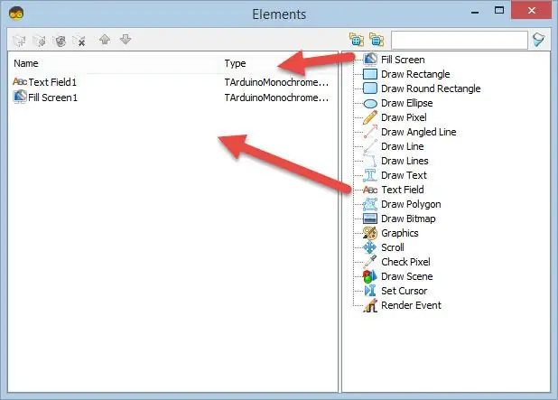Click the third toolbar element icon
558x400 pixels.
click(60, 41)
